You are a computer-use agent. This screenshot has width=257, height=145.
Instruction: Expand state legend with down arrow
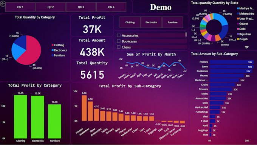[x=247, y=47]
